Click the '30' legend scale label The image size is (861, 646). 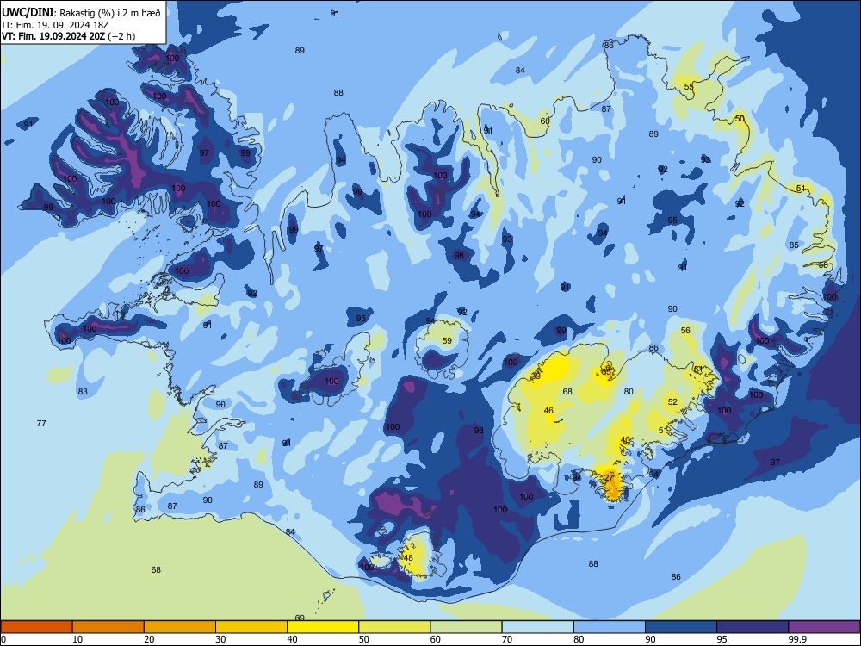click(220, 639)
